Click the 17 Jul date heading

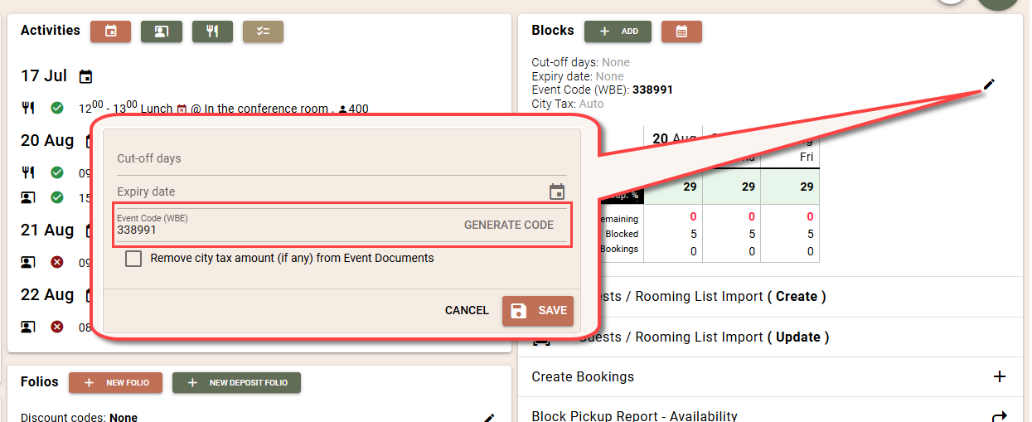pos(44,76)
